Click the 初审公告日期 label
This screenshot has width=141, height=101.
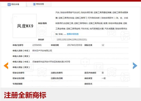(18, 78)
